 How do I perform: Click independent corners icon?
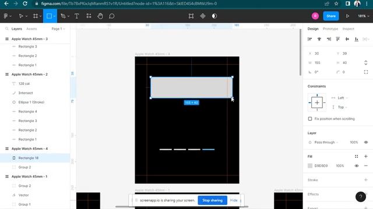pyautogui.click(x=366, y=72)
